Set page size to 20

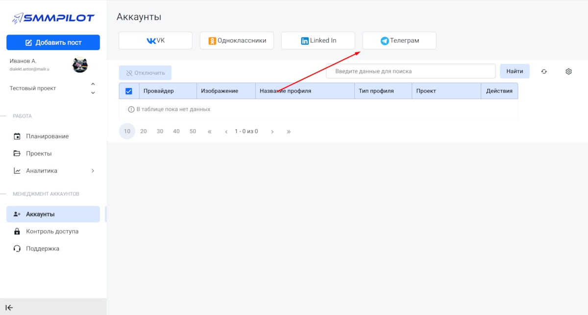144,131
